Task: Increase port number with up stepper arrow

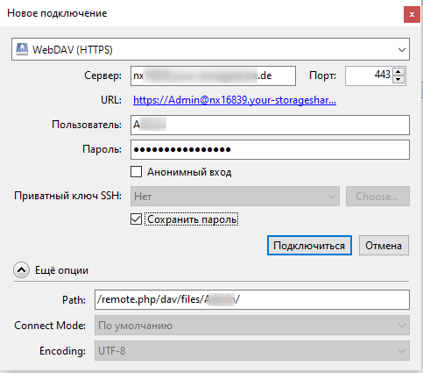Action: (398, 72)
